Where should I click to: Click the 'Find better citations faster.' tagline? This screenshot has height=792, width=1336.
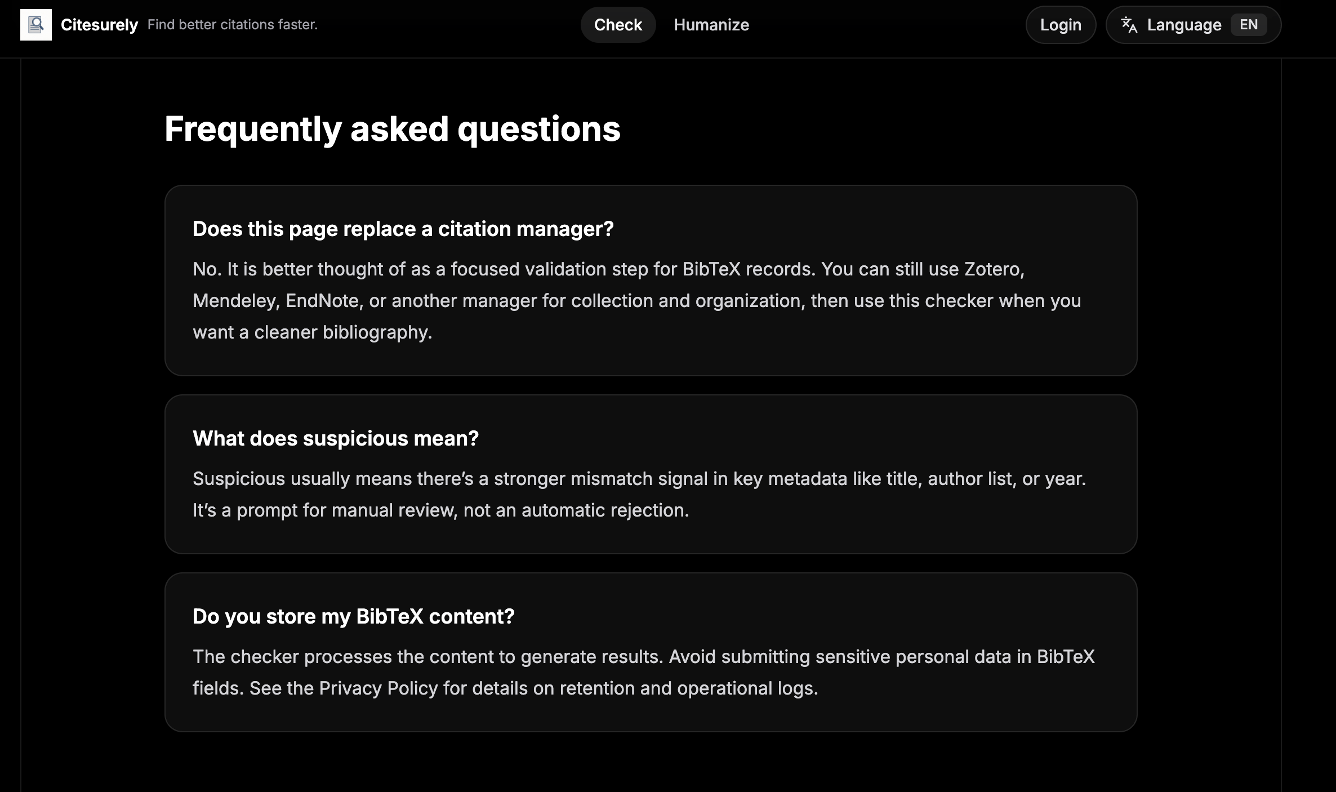pos(232,25)
